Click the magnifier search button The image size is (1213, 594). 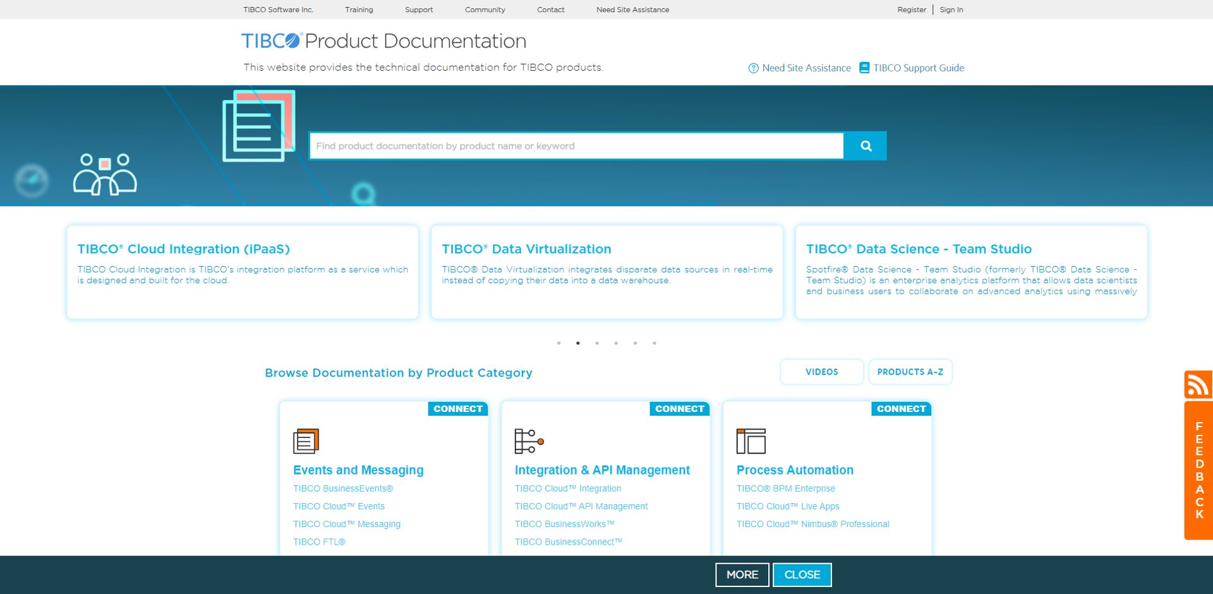coord(866,146)
